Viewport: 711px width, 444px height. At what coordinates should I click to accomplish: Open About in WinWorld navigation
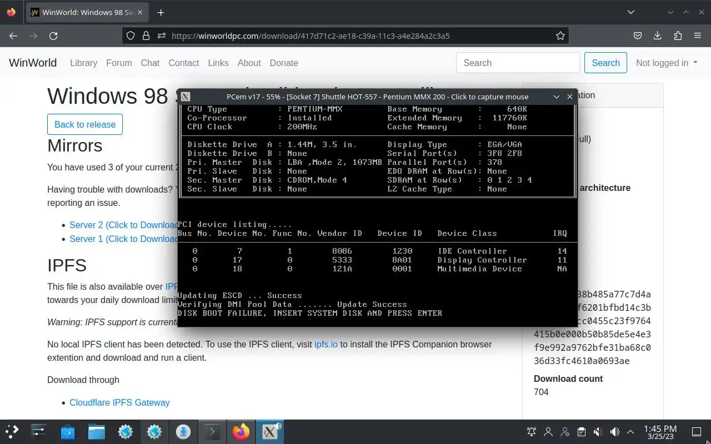click(x=249, y=63)
